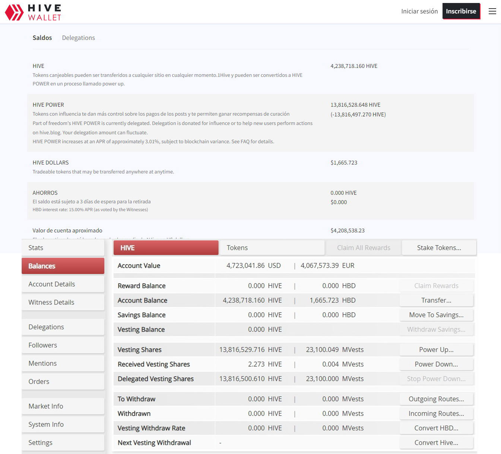
Task: Click the $4,208,538.23 account value
Action: pos(348,231)
